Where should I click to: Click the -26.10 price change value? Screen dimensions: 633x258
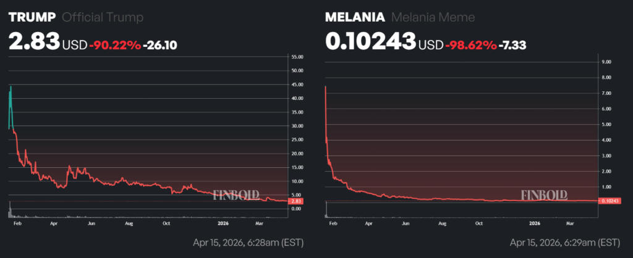[x=161, y=44]
